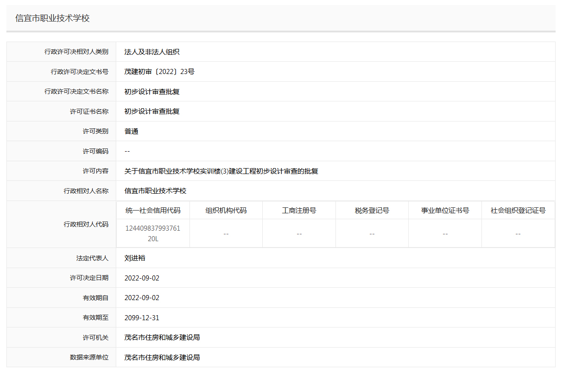Click the 税务登记号 column header
Screen dimensions: 562x375
372,211
